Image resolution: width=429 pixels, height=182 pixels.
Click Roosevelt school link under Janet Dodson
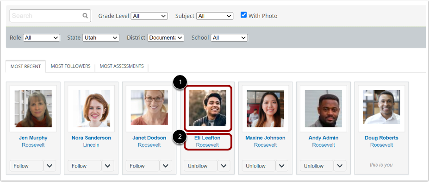point(149,145)
